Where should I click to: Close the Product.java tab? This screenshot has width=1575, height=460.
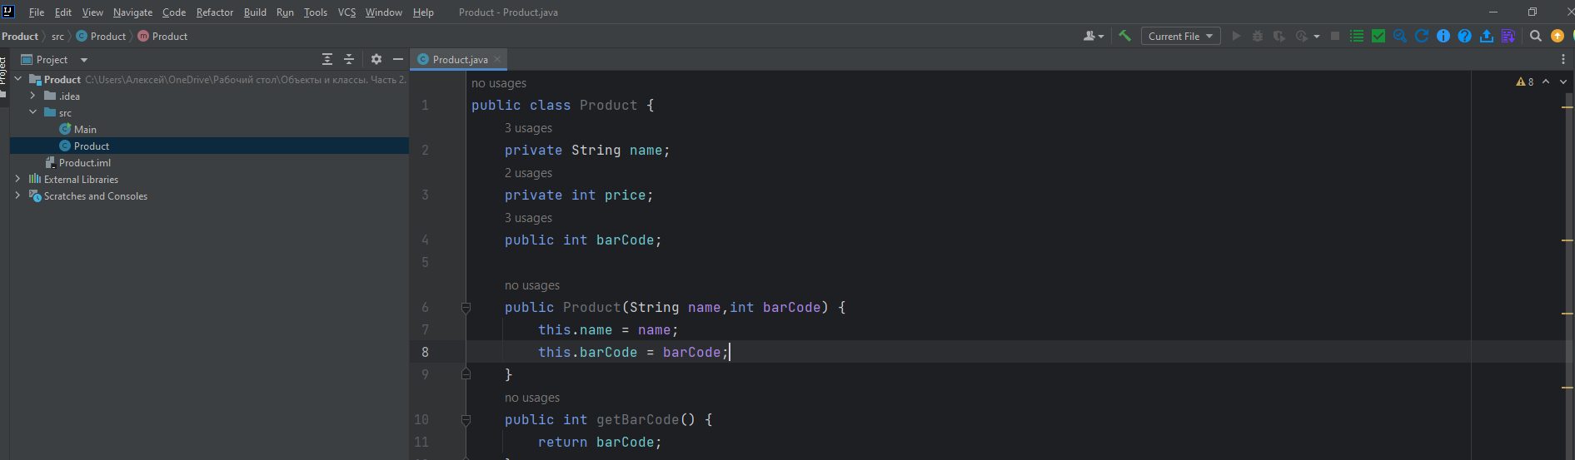tap(497, 59)
